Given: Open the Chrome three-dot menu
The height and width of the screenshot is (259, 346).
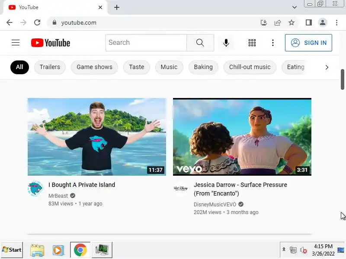Looking at the screenshot, I should pyautogui.click(x=336, y=22).
